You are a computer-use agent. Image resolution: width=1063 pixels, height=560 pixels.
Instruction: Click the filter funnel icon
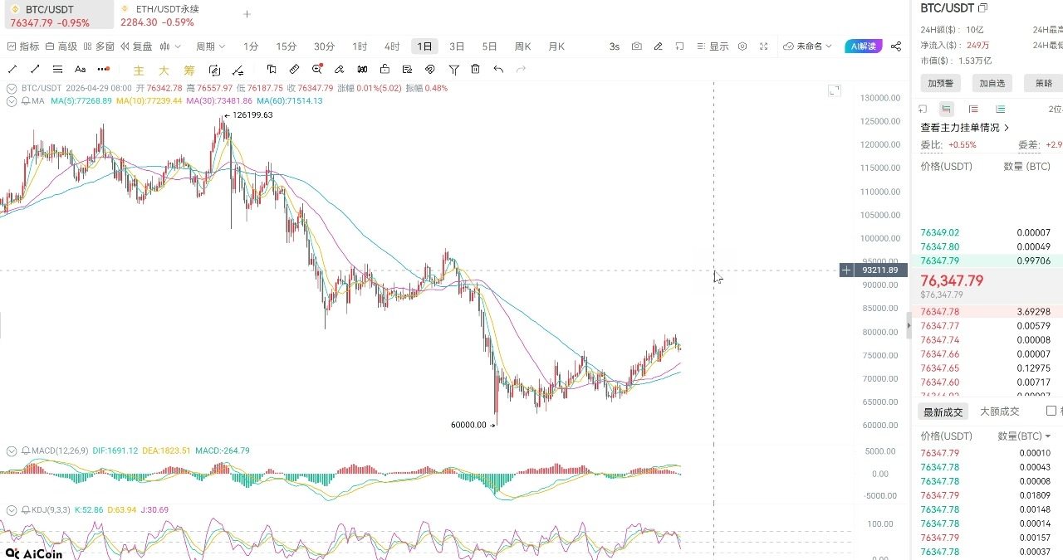pos(454,70)
